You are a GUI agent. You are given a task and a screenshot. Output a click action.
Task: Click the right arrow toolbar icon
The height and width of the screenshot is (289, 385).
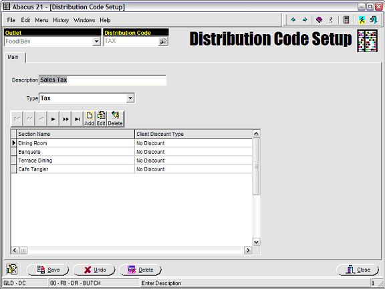click(x=305, y=19)
